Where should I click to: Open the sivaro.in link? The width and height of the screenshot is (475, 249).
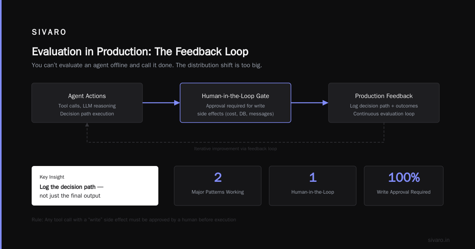439,240
